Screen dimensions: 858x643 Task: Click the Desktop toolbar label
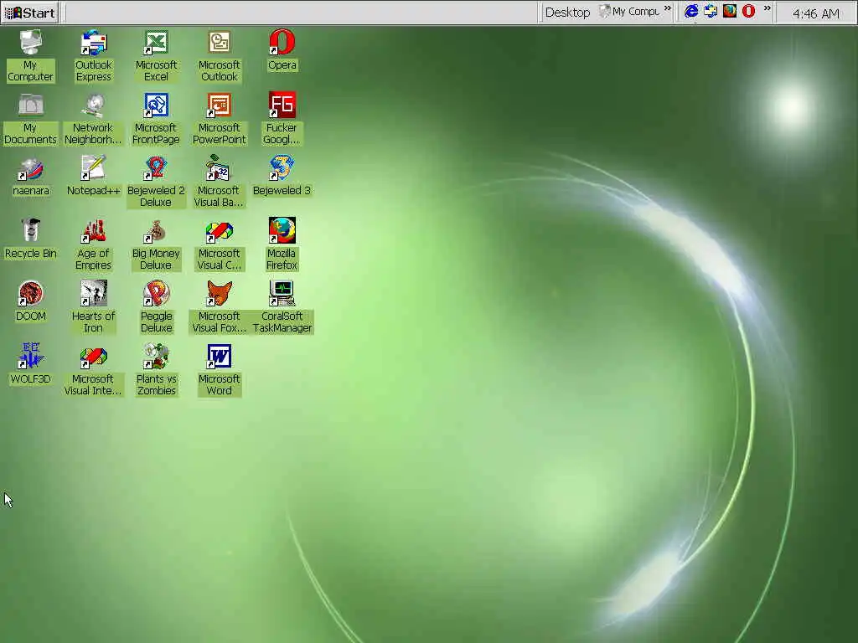[567, 13]
